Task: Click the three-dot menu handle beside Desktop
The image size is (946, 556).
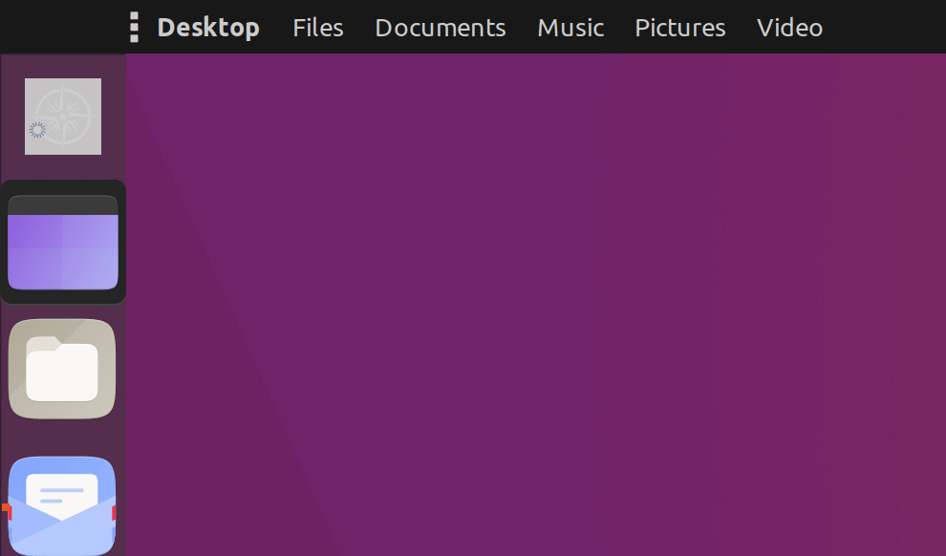Action: point(134,28)
